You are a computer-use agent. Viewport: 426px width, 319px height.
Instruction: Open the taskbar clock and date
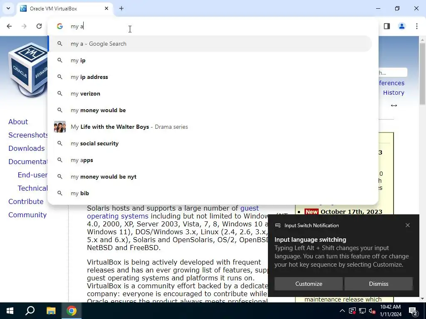[390, 311]
